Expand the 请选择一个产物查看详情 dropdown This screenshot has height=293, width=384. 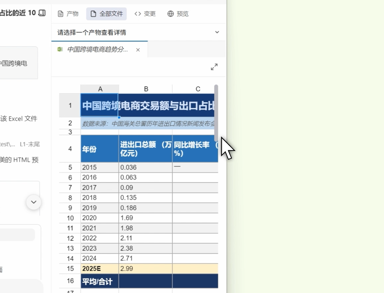tap(217, 32)
